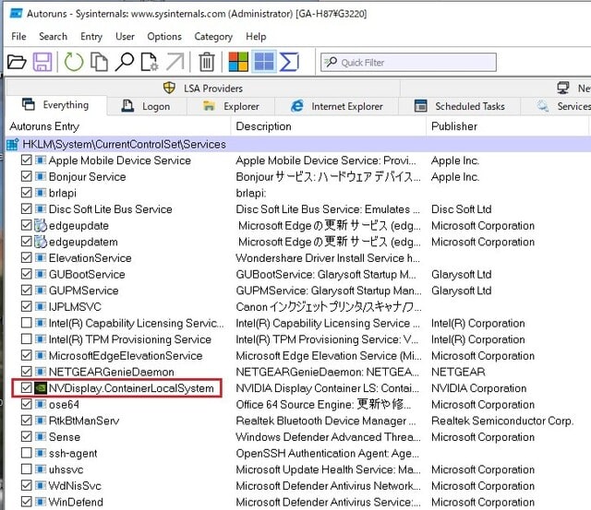Click the Save floppy disk icon
Image resolution: width=591 pixels, height=510 pixels.
(42, 62)
